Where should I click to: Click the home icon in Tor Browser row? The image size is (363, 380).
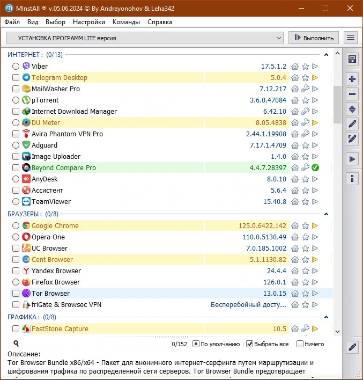295,293
